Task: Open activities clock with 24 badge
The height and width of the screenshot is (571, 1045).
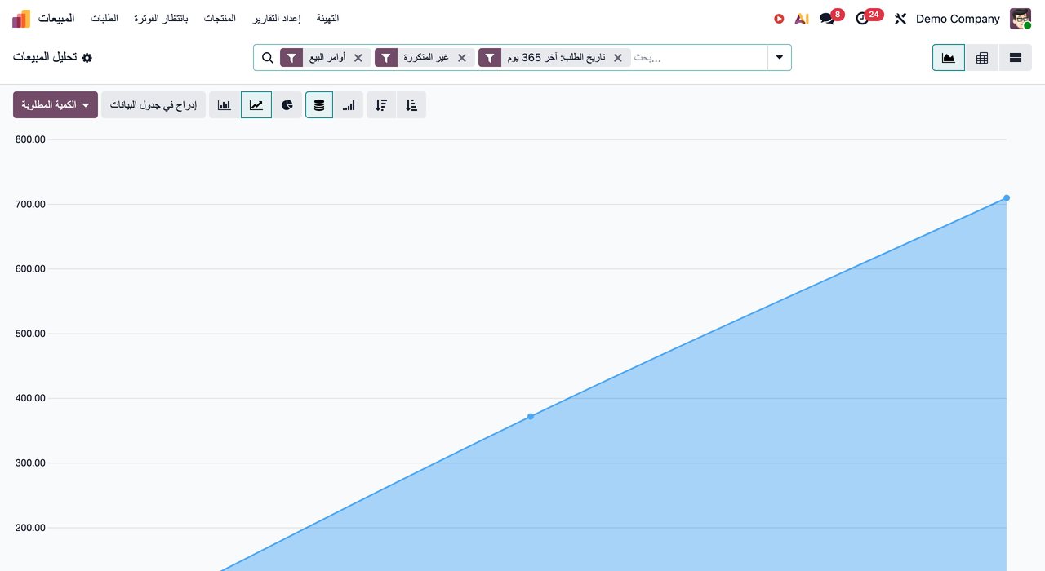Action: pyautogui.click(x=869, y=17)
